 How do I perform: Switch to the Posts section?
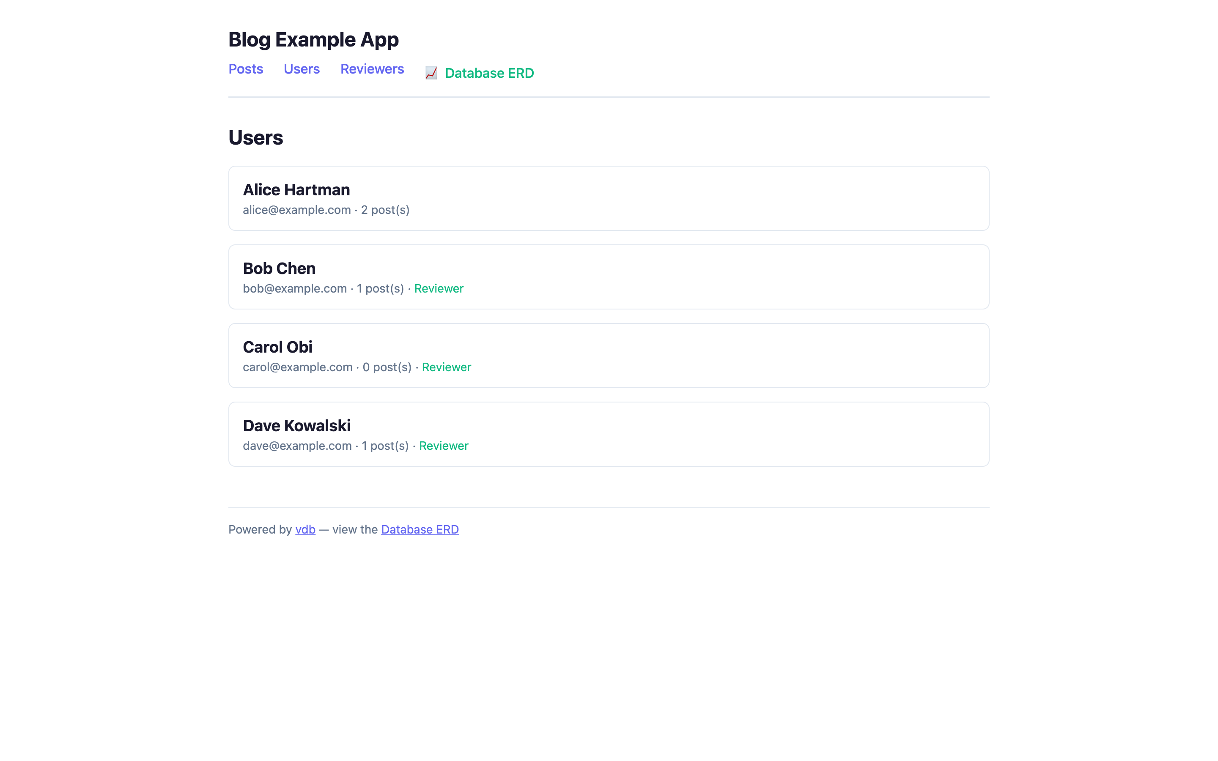pyautogui.click(x=246, y=69)
